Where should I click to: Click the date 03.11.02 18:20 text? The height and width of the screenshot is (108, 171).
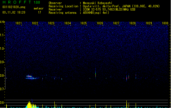click(x=14, y=12)
